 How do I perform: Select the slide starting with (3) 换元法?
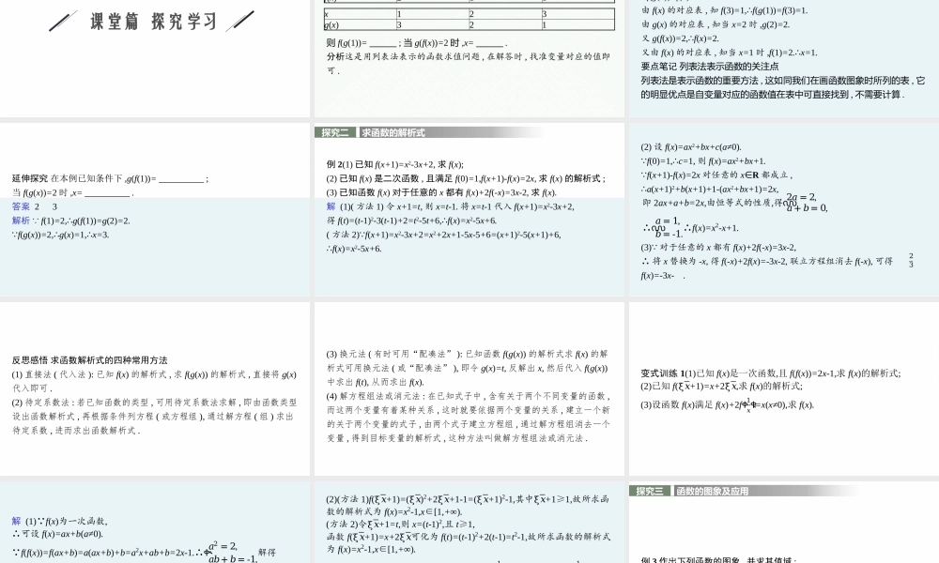[x=469, y=388]
